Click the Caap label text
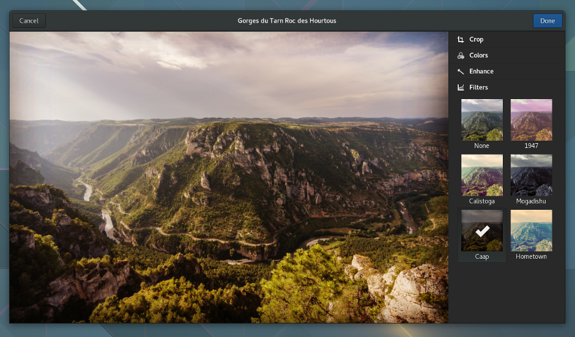The height and width of the screenshot is (337, 575). 481,257
